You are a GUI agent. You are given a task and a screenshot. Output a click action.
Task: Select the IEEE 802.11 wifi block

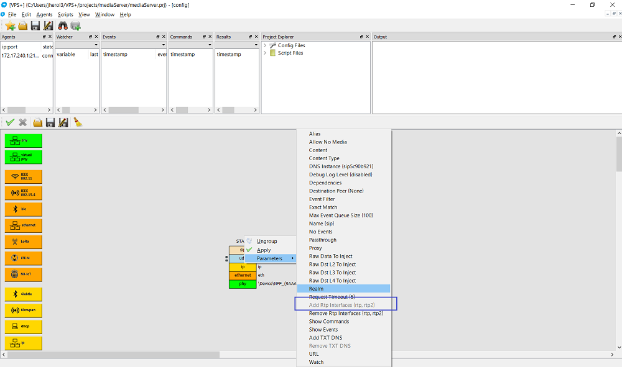(x=24, y=177)
